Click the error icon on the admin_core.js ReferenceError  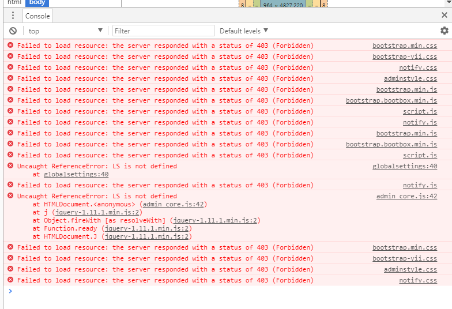coord(10,196)
